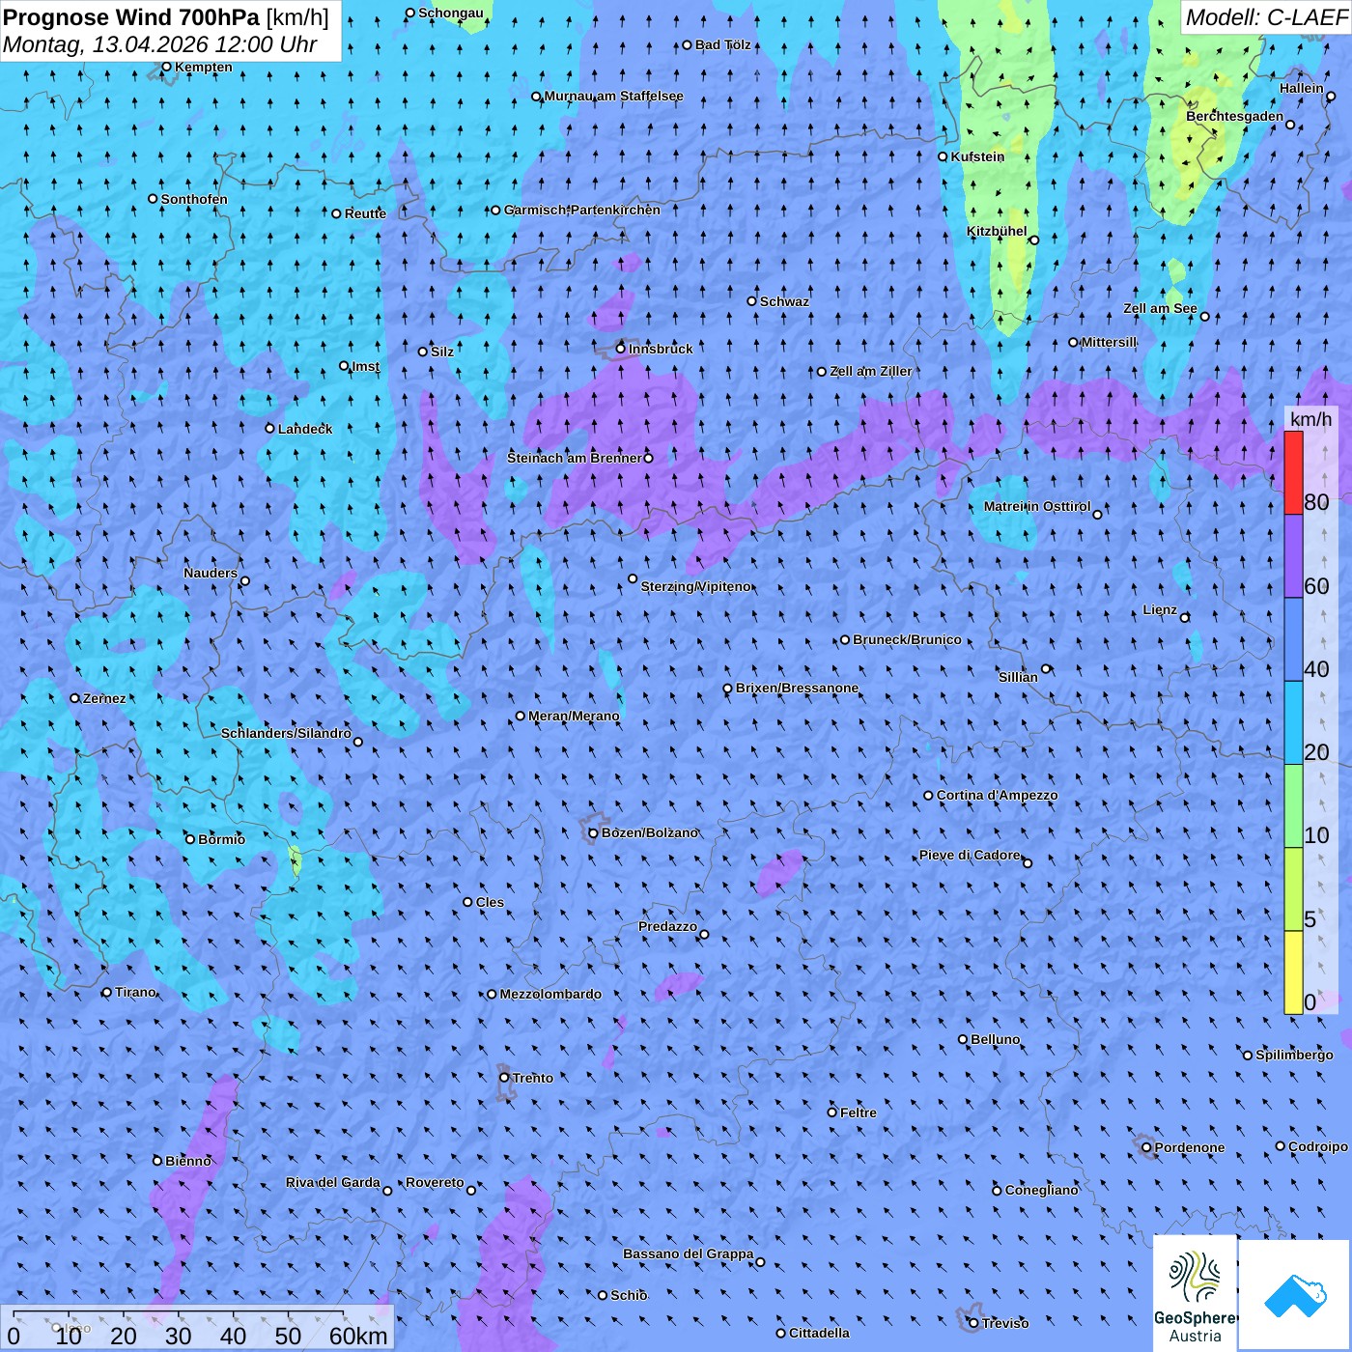Select the purple 60–80 km/h legend color
This screenshot has height=1352, width=1352.
(x=1293, y=556)
